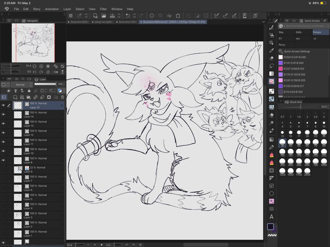Open the Filter menu
Image resolution: width=330 pixels, height=247 pixels.
point(103,9)
